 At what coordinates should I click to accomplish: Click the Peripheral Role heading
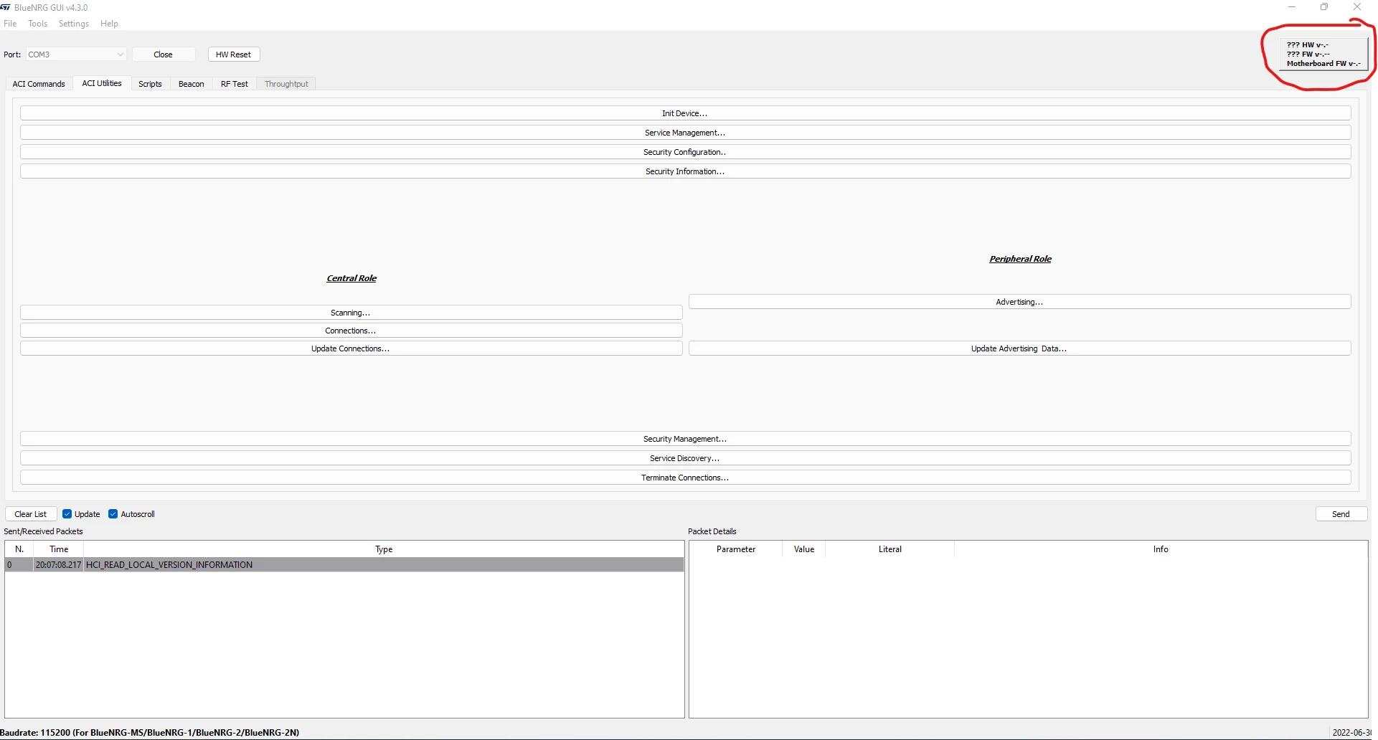tap(1020, 259)
